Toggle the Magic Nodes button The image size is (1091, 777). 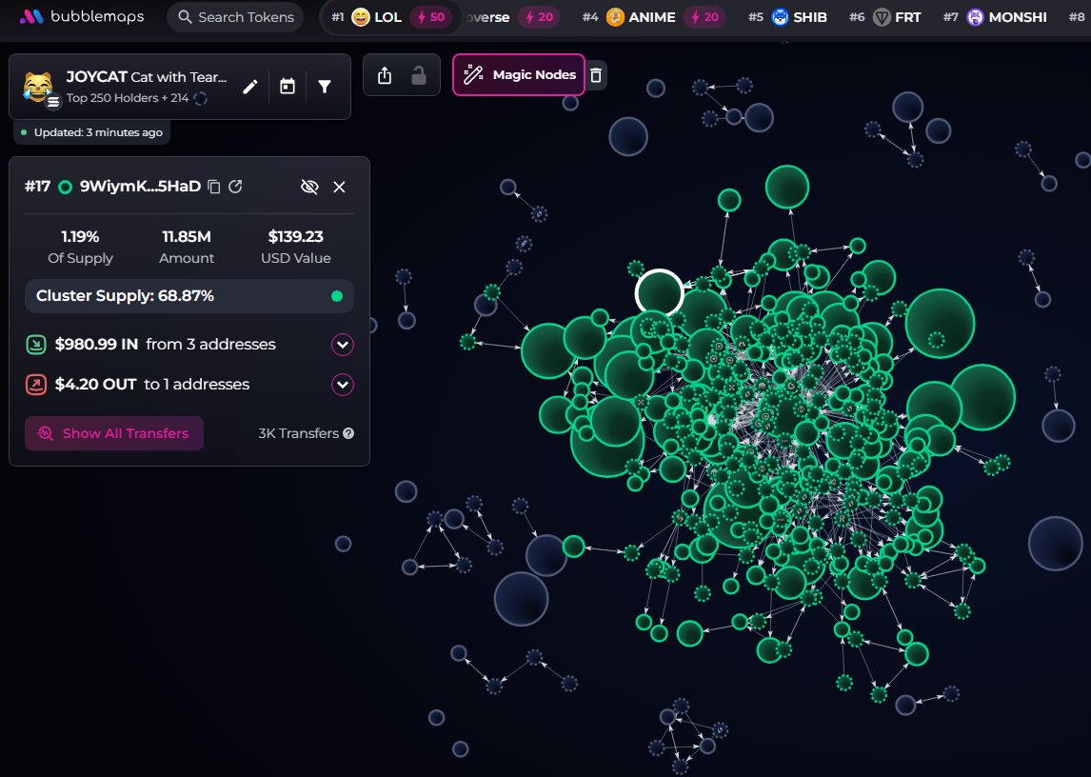(x=519, y=75)
